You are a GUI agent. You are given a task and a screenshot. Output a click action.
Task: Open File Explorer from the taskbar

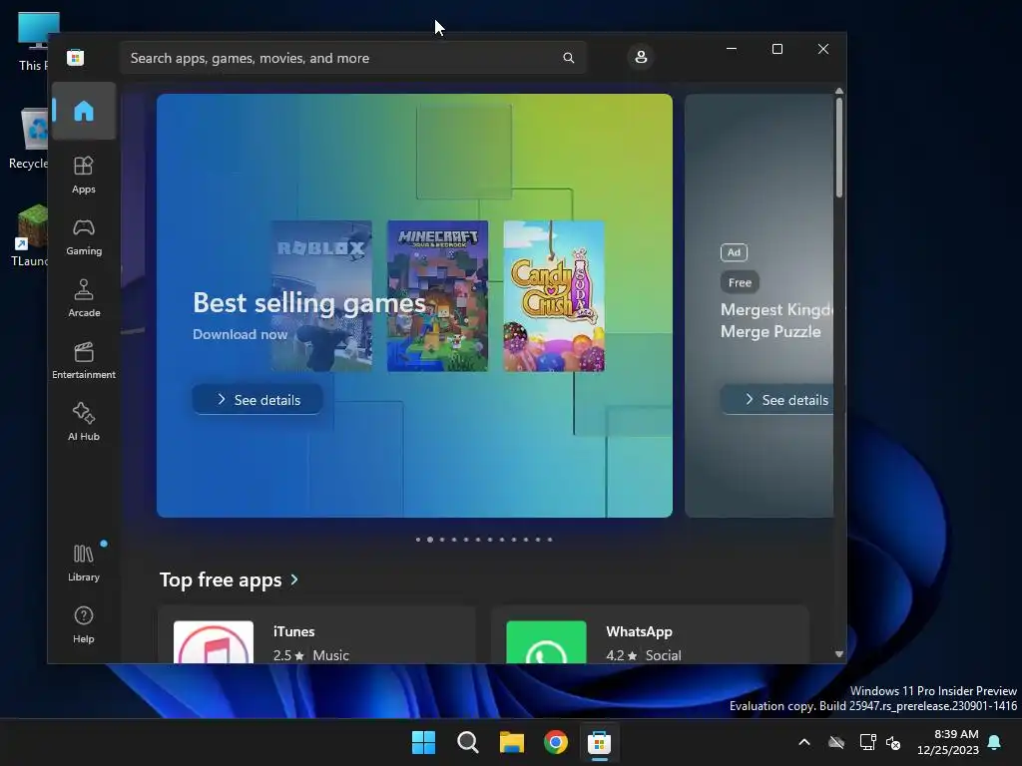[x=512, y=742]
